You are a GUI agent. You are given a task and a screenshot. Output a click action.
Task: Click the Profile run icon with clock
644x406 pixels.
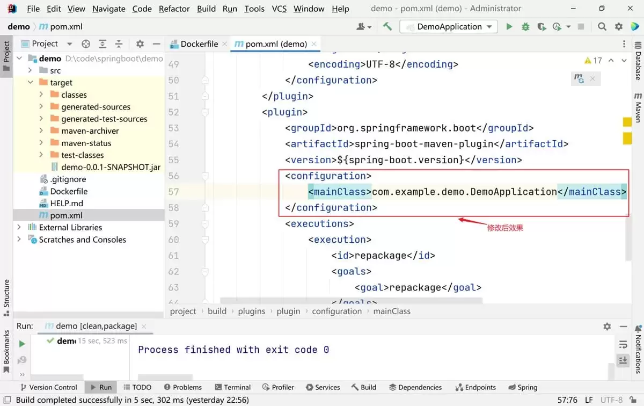coord(557,26)
